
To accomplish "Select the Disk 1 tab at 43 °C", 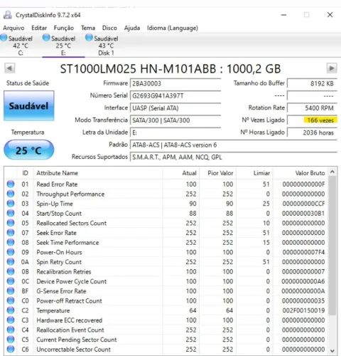I will click(x=106, y=46).
